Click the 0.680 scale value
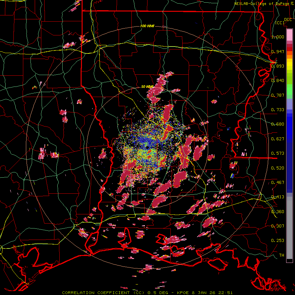295x295 pixels. coord(278,124)
